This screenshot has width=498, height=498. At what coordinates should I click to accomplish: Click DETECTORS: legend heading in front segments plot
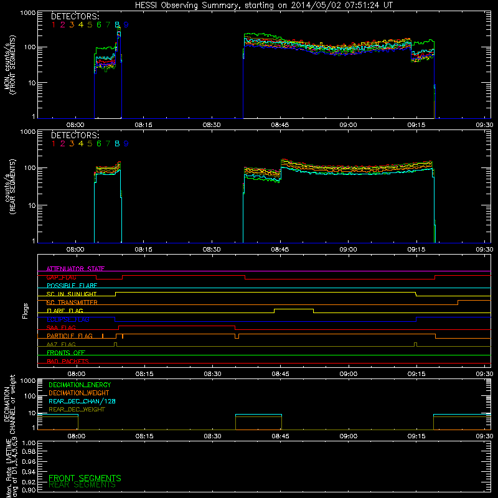point(75,16)
